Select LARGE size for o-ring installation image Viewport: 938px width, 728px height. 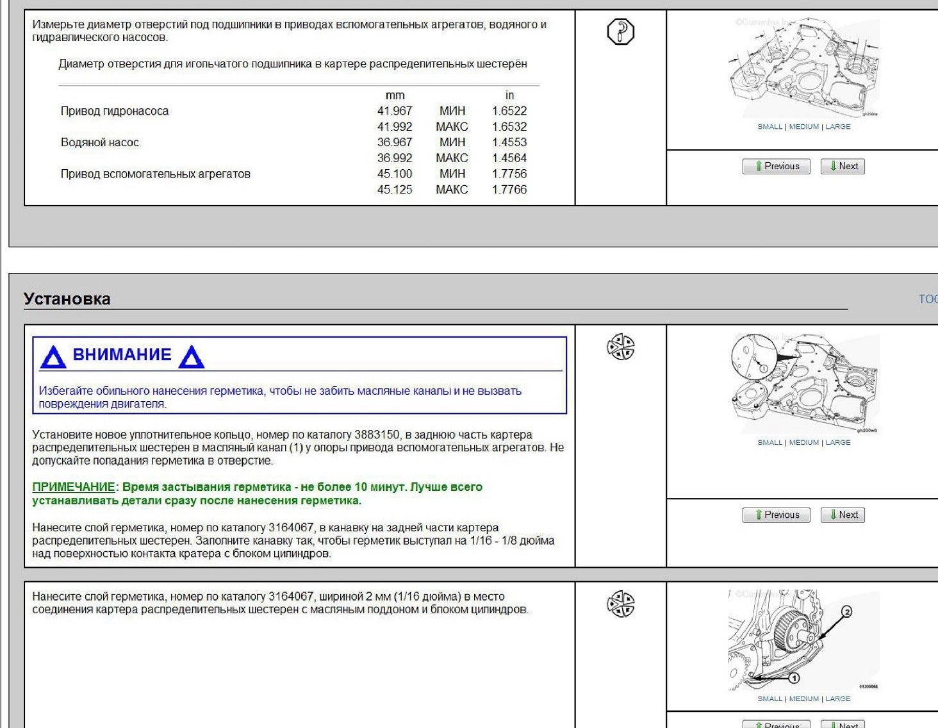838,443
